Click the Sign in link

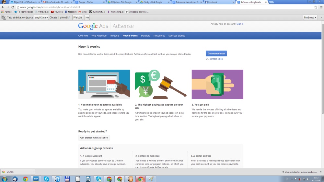tap(240, 24)
